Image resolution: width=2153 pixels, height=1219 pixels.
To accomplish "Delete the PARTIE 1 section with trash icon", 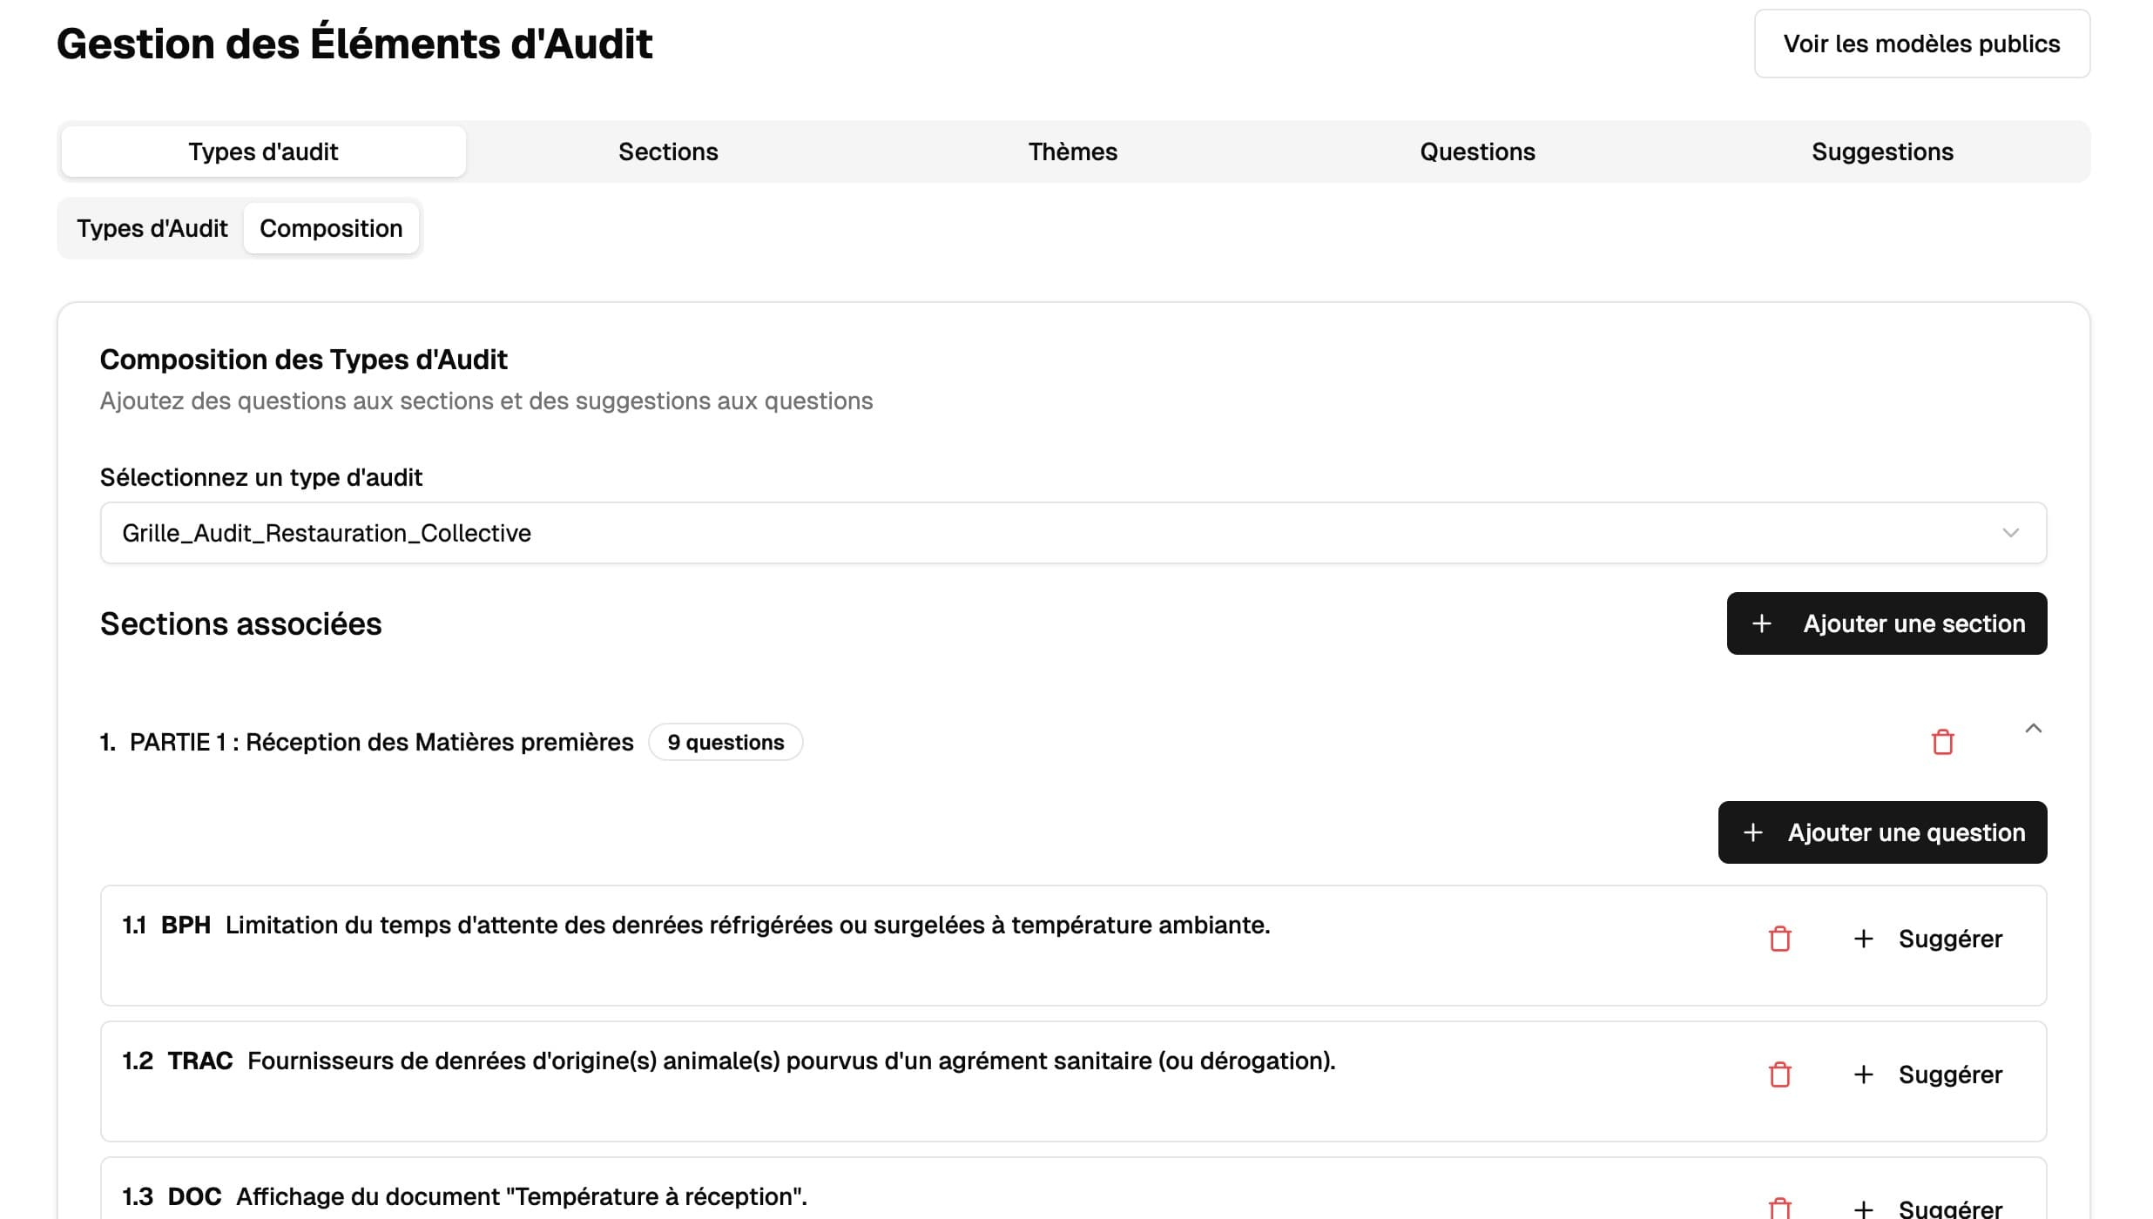I will point(1942,743).
